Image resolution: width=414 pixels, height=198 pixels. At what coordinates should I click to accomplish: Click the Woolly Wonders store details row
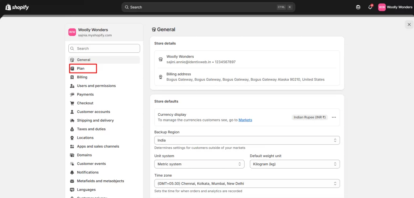[x=247, y=59]
